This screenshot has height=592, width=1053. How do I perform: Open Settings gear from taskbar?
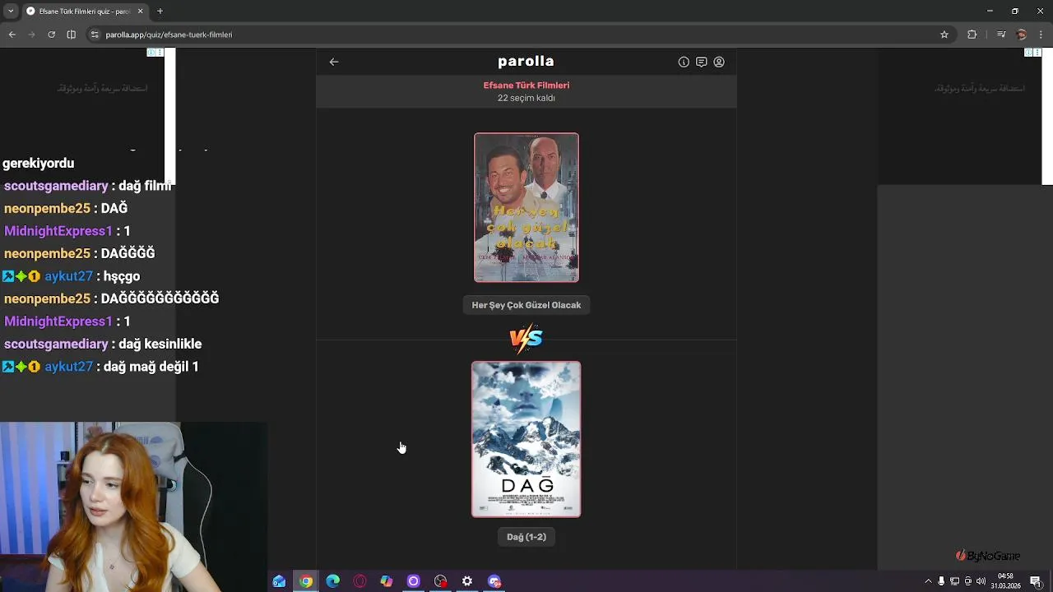(467, 581)
